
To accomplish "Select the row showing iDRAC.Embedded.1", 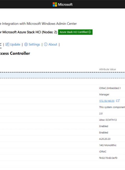I will 63,88.
